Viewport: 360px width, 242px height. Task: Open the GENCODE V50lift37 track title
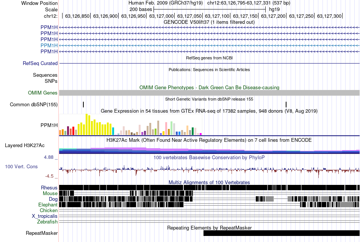(x=209, y=22)
